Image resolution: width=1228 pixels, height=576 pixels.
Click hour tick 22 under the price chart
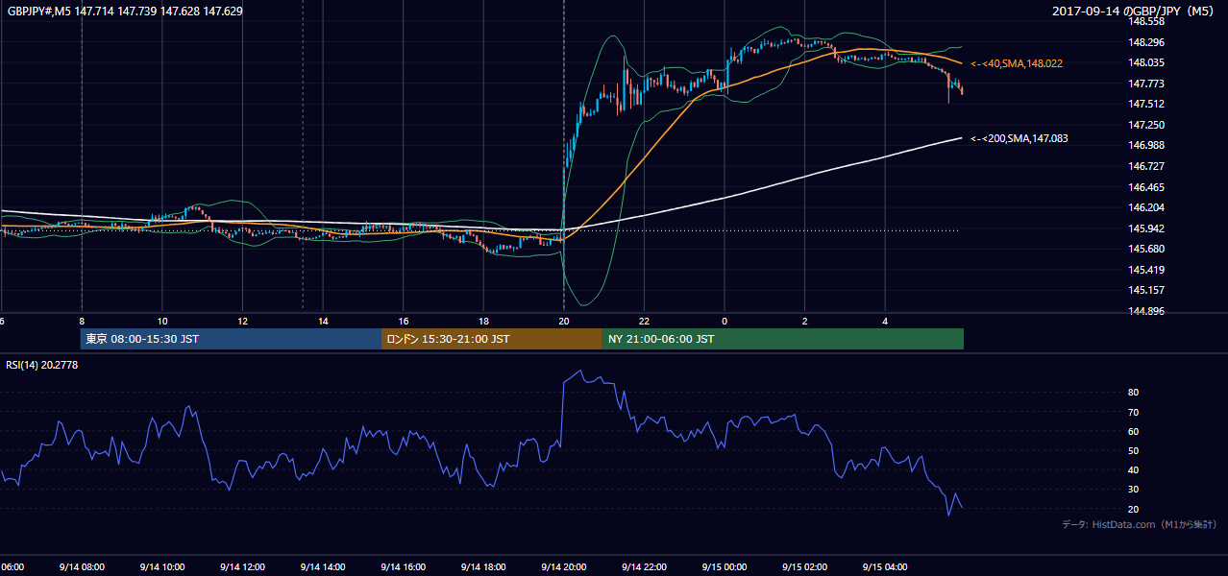[x=644, y=322]
